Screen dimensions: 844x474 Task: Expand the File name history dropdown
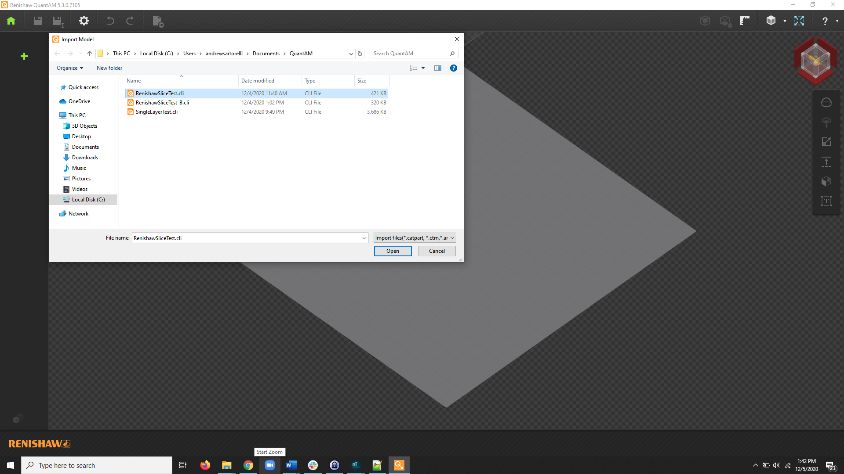point(364,238)
